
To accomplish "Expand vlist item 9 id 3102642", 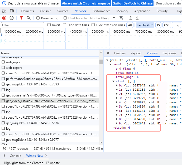I will coord(117,123).
